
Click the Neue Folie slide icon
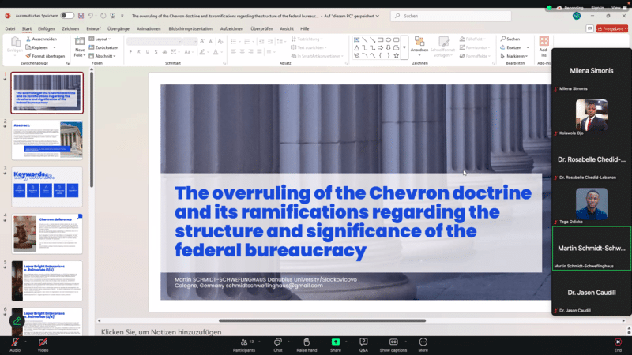pos(80,44)
